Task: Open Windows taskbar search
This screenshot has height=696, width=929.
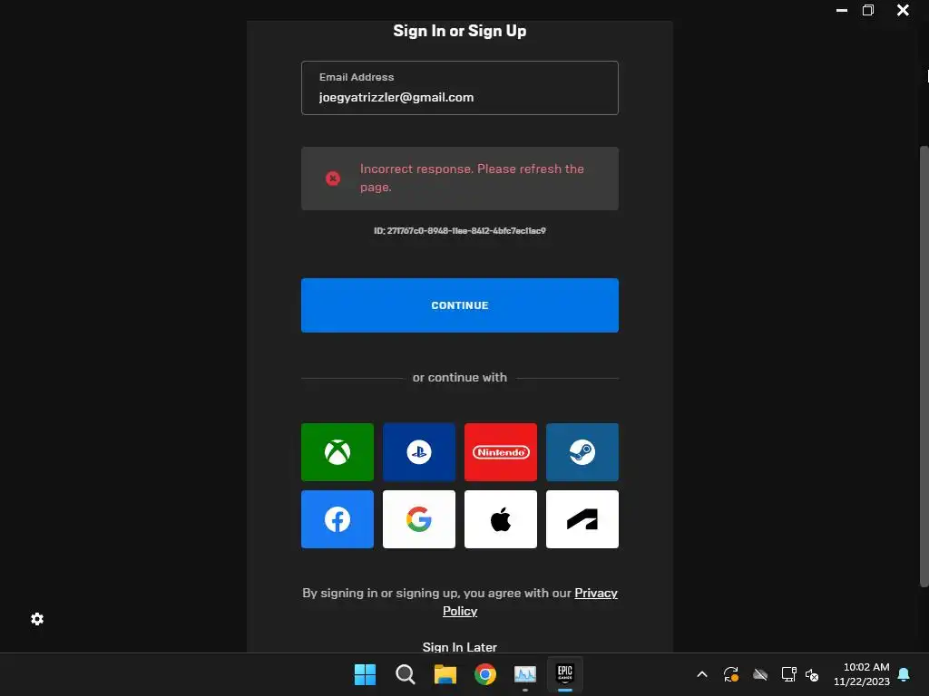Action: 406,674
